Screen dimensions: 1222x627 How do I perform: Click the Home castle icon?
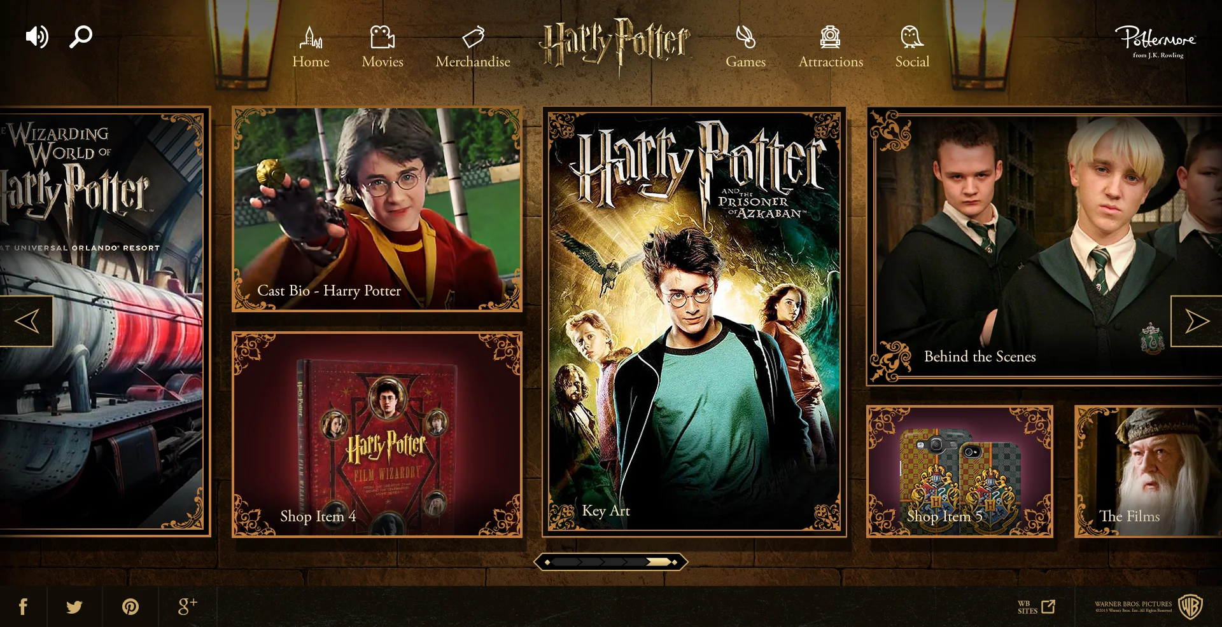(x=311, y=38)
